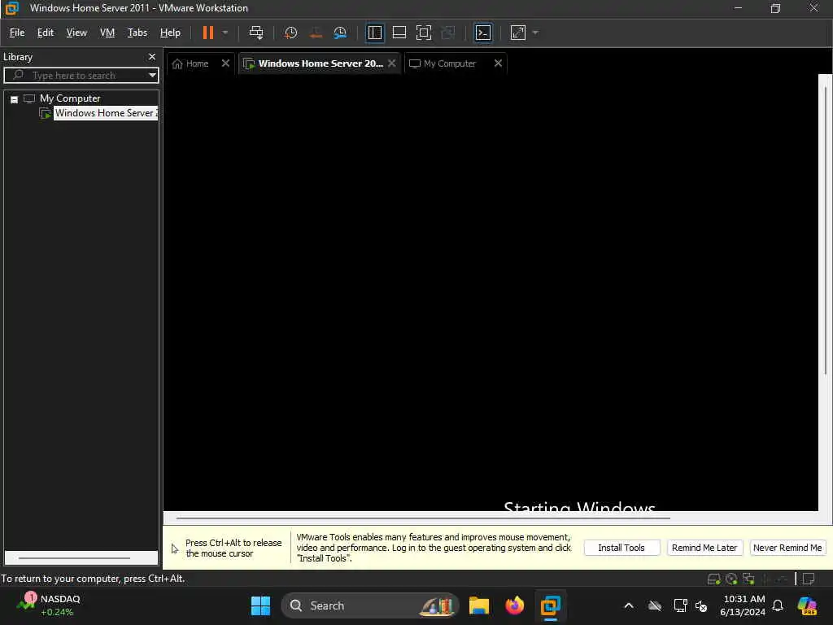Close the My Computer tab
Viewport: 833px width, 625px height.
(498, 63)
